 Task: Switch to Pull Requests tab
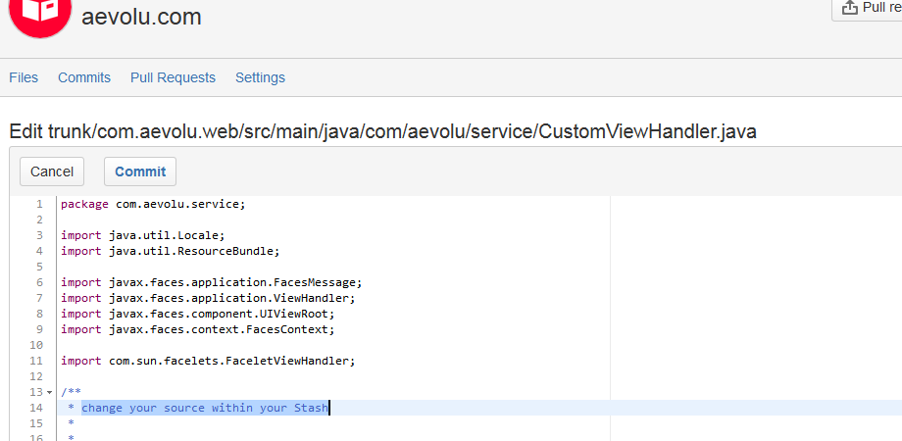[173, 77]
